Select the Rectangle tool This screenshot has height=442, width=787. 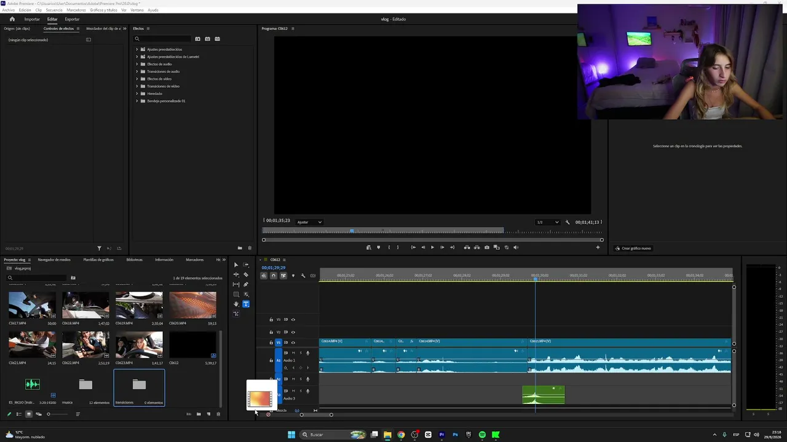tap(236, 294)
